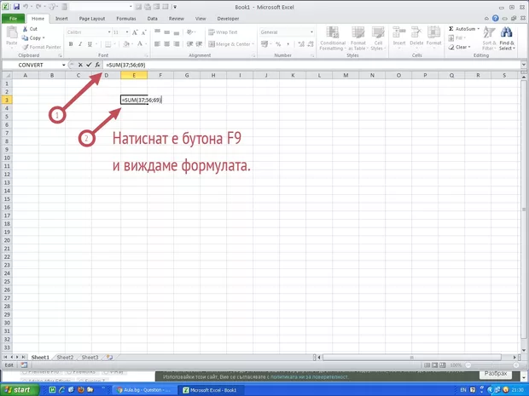Cancel the formula entry with X
Screen dimensions: 529x396
pyautogui.click(x=80, y=65)
